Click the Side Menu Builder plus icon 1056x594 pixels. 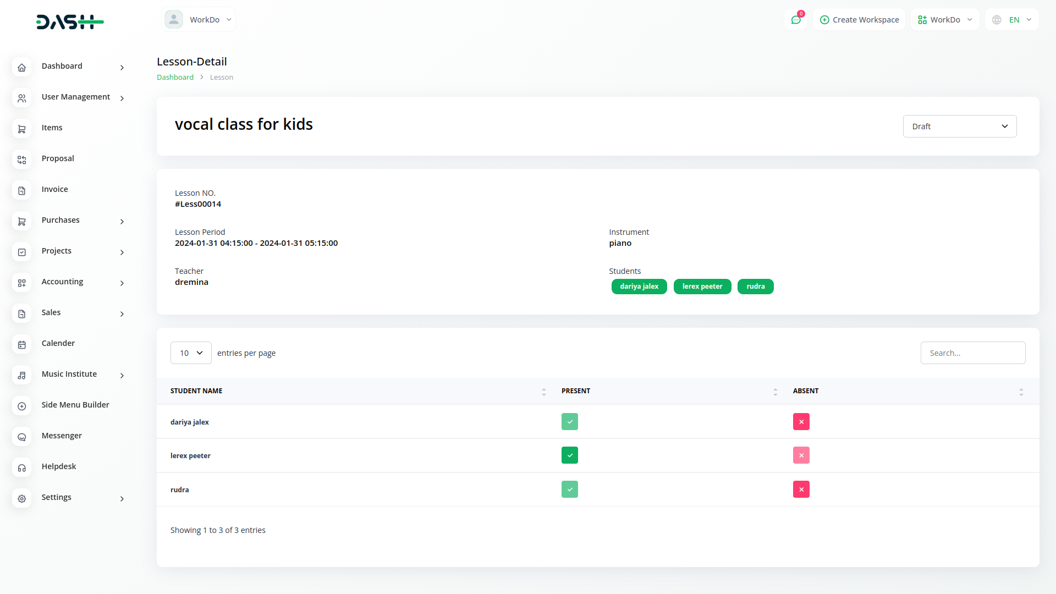(x=21, y=406)
